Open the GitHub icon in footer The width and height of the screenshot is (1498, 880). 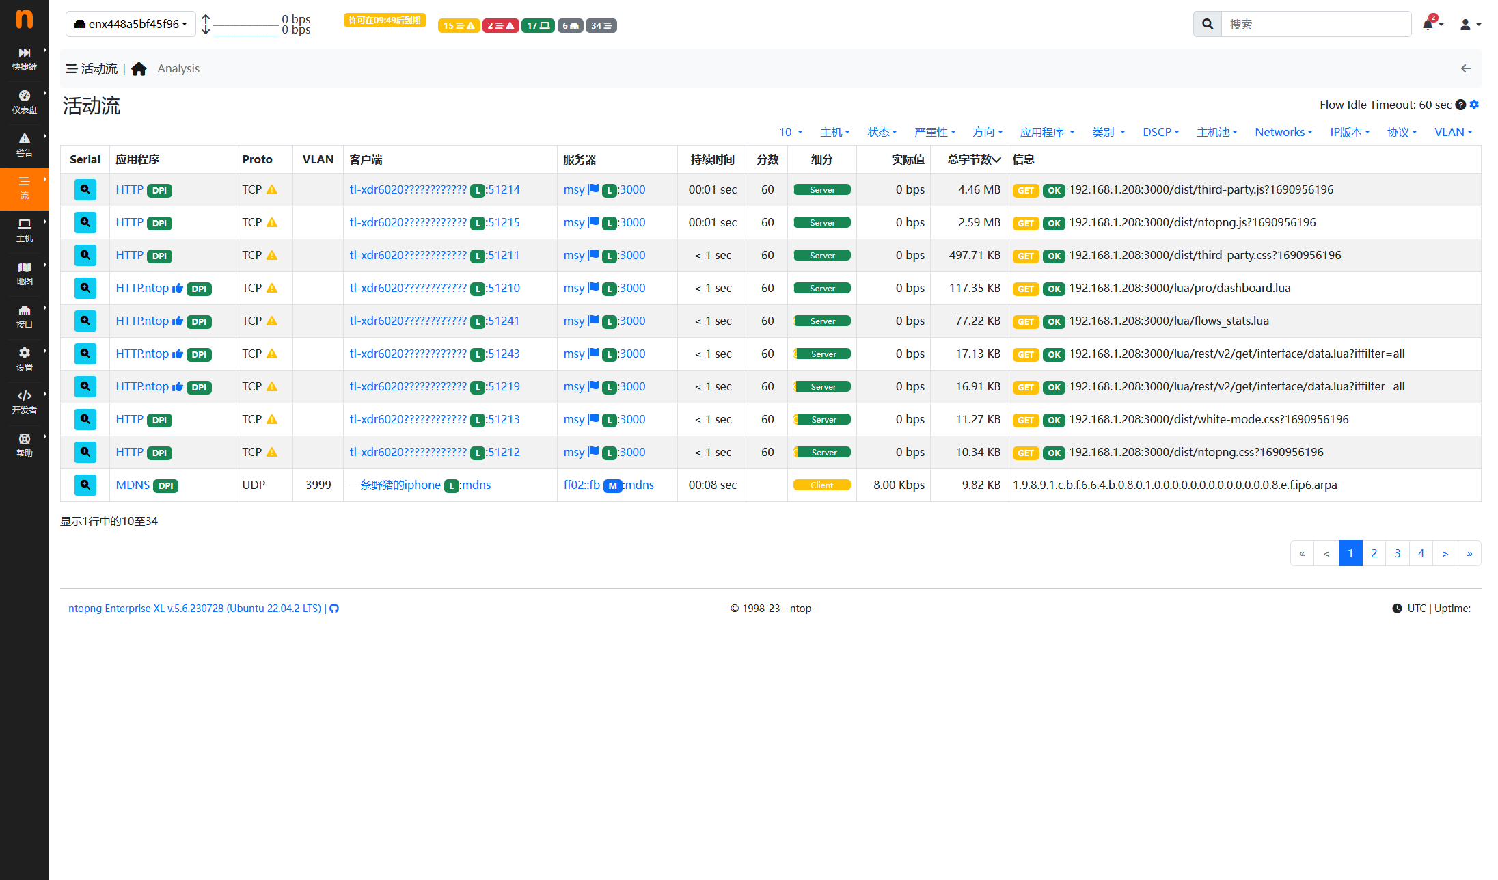(334, 609)
